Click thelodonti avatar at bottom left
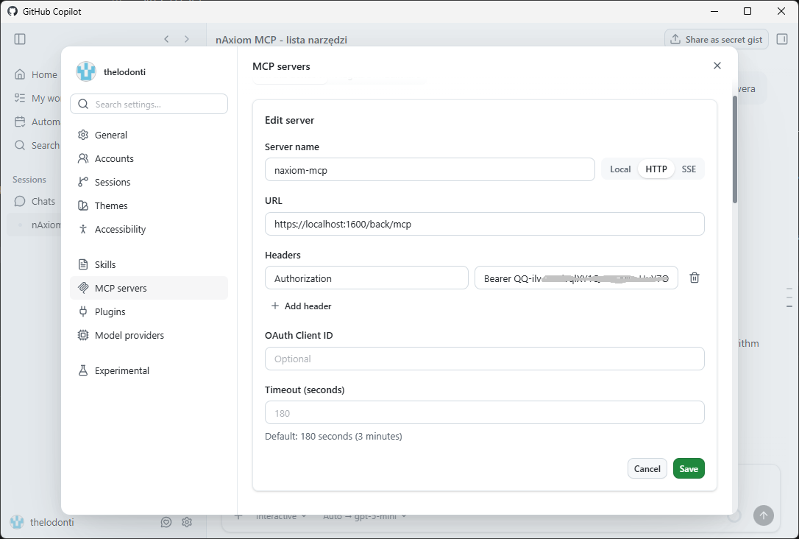This screenshot has width=799, height=539. coord(17,522)
